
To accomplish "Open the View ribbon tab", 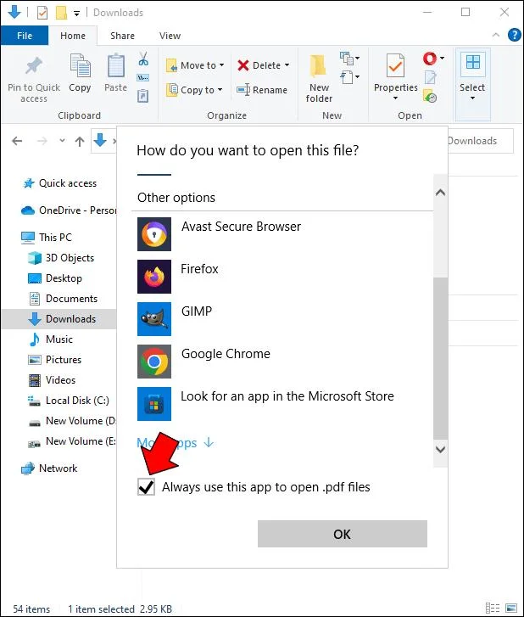I will (x=170, y=36).
